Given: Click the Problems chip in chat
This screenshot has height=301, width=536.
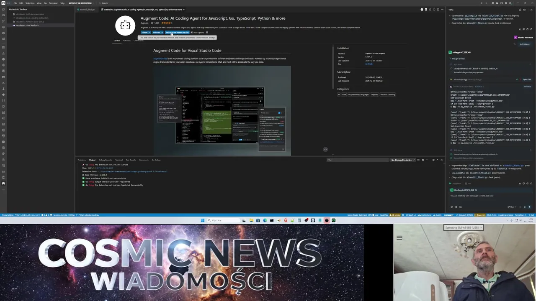Looking at the screenshot, I should (525, 44).
